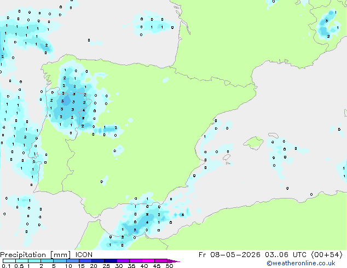Click legend scale label '20'
The width and height of the screenshot is (347, 268).
pos(94,266)
